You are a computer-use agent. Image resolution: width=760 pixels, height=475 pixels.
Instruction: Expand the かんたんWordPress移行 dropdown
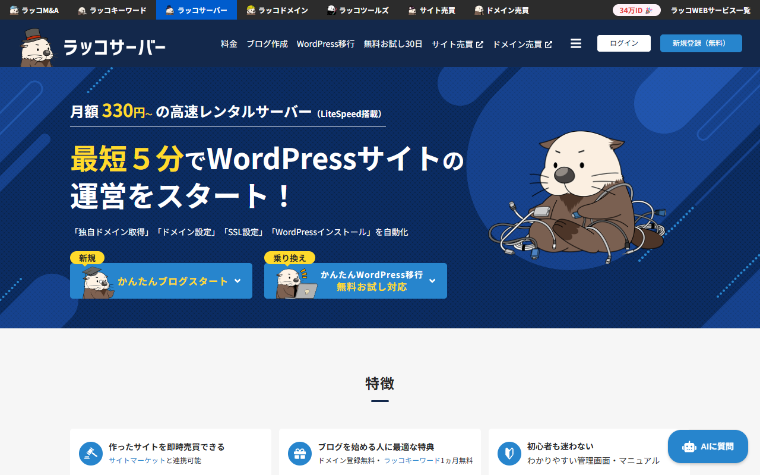[432, 280]
